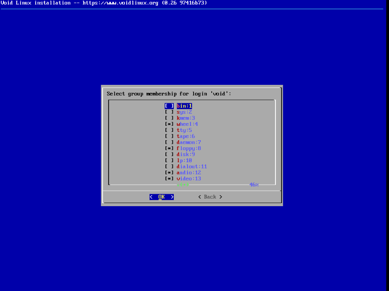
Task: Enable the bin:1 group checkbox
Action: click(169, 105)
